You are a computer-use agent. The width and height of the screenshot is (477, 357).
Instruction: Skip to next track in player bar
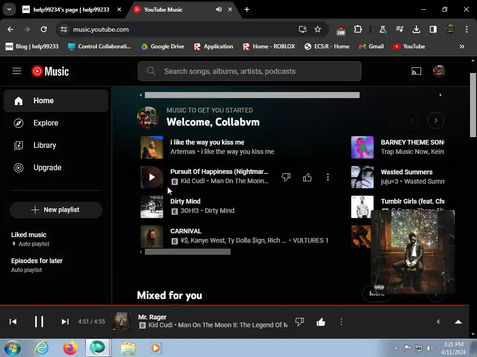click(65, 322)
